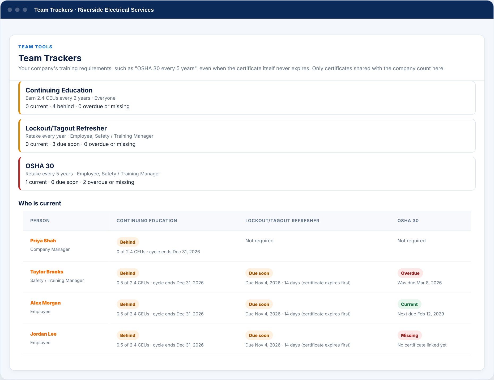Click Taylor Brooks's Behind badge
The height and width of the screenshot is (380, 494).
[x=128, y=273]
